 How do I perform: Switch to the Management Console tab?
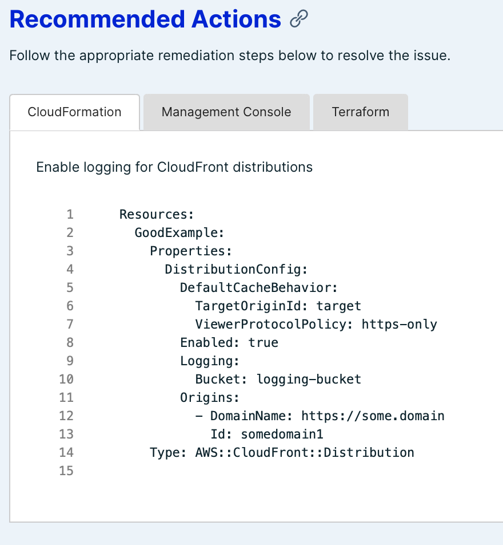point(226,112)
